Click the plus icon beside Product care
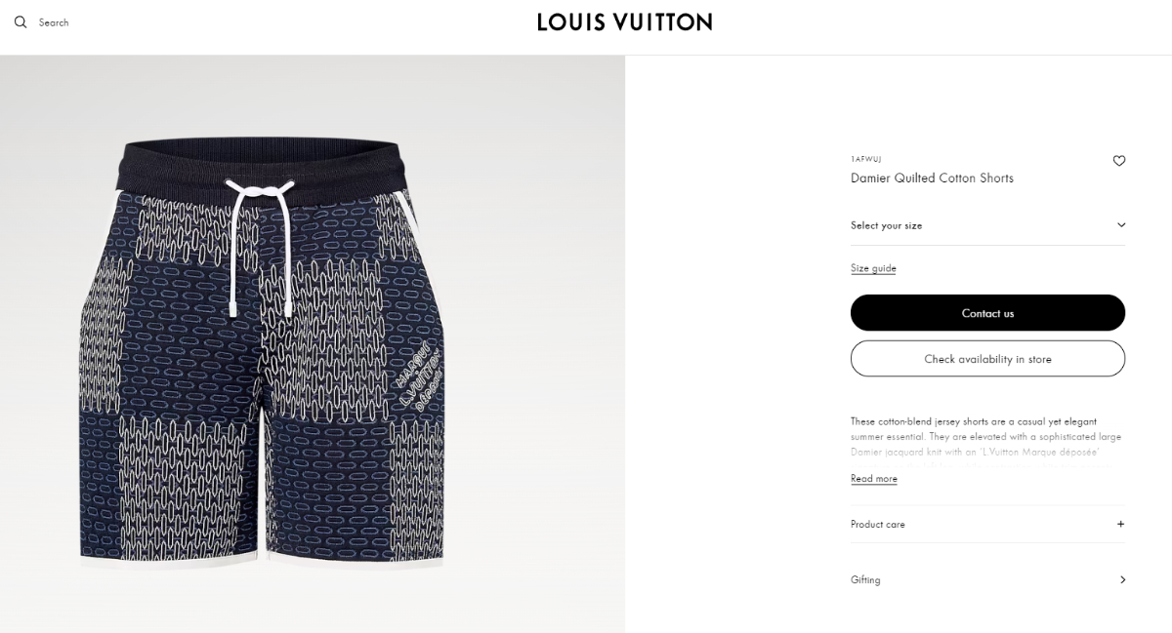Viewport: 1172px width, 633px height. pos(1120,524)
